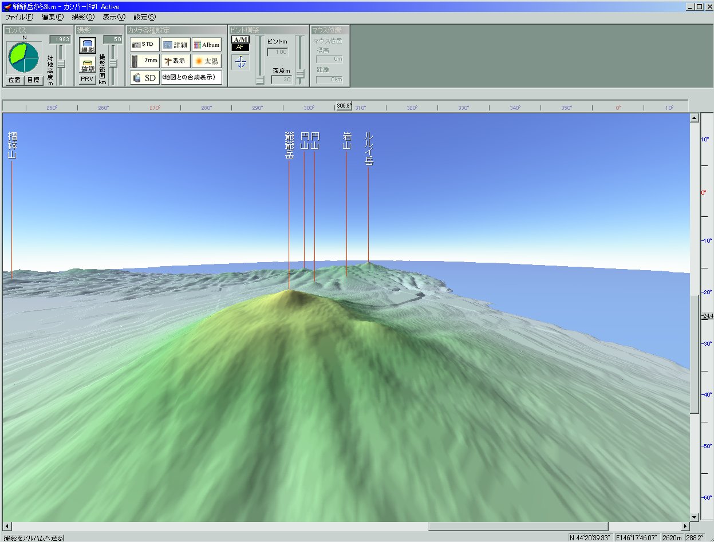This screenshot has height=542, width=714.
Task: Open the 撮影(D) menu
Action: click(83, 17)
